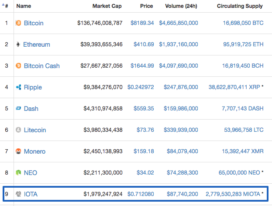Click the IOTA logo icon
The width and height of the screenshot is (272, 206).
click(x=18, y=194)
